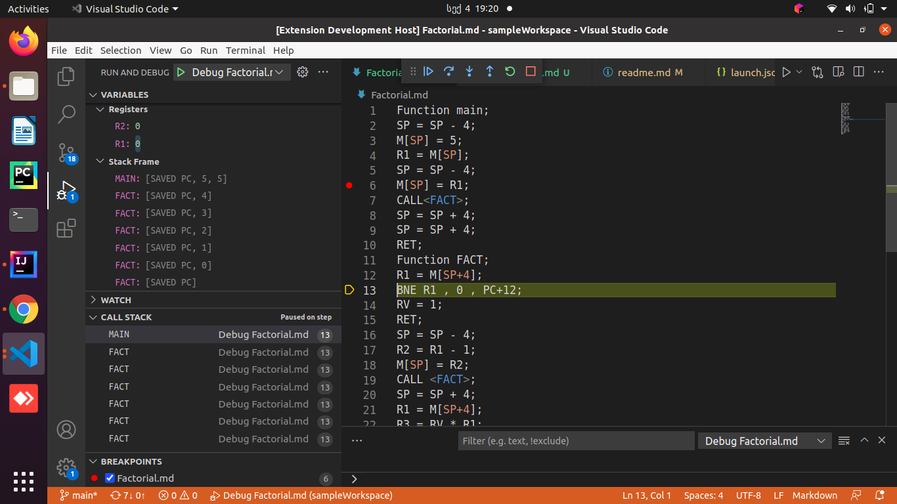897x504 pixels.
Task: Click the debug Step Over button
Action: point(449,72)
